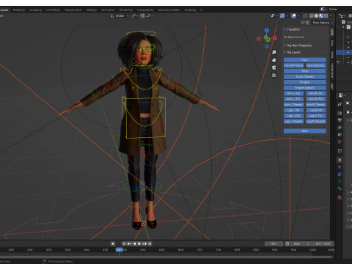Image resolution: width=352 pixels, height=264 pixels.
Task: Open the View sidebar tab
Action: 332,55
